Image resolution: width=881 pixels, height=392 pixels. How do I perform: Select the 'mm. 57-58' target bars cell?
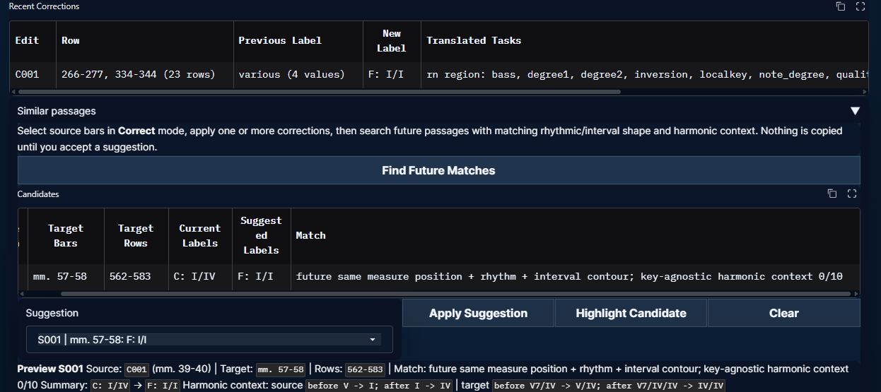coord(66,276)
